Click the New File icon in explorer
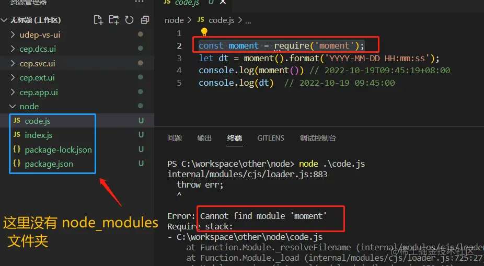 click(98, 20)
